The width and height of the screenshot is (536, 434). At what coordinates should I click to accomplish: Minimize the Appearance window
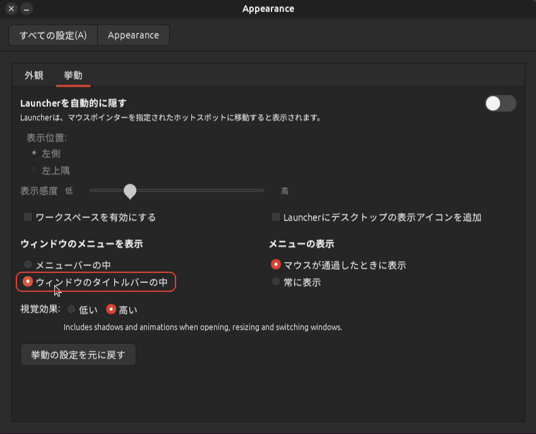(x=25, y=9)
